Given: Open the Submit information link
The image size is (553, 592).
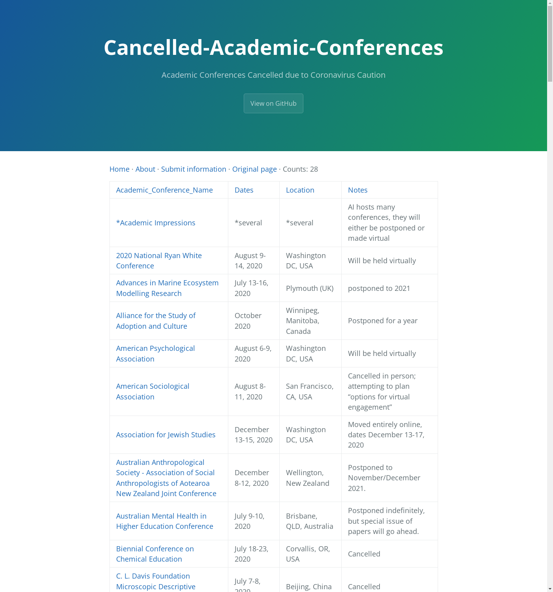Looking at the screenshot, I should [194, 169].
